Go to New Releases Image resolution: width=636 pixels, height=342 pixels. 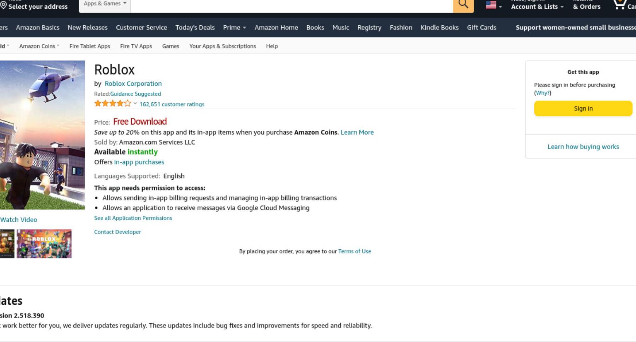pos(88,27)
